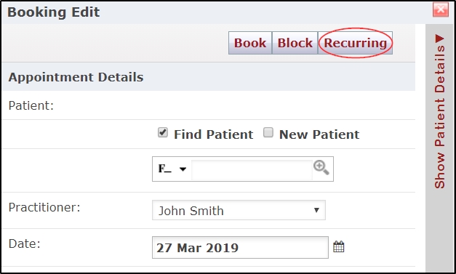Screen dimensions: 456x274
Task: Click the Practitioner dropdown arrow
Action: click(316, 210)
